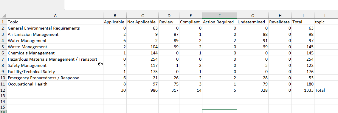Select the Not Applicable total 986
338x113 pixels.
pyautogui.click(x=142, y=90)
